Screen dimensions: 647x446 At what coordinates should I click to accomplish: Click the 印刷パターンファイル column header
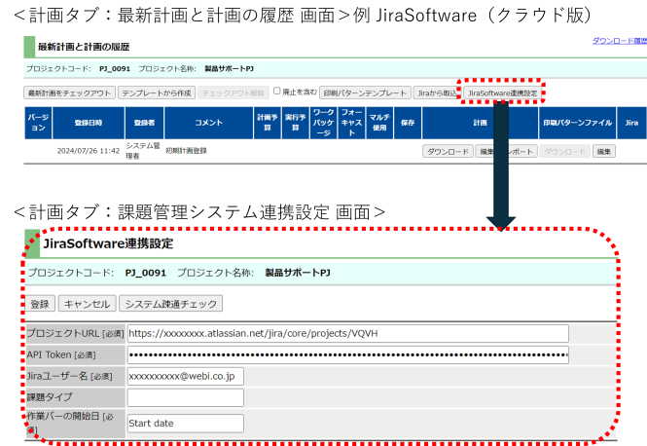tap(577, 123)
